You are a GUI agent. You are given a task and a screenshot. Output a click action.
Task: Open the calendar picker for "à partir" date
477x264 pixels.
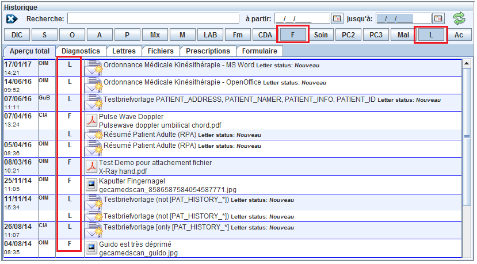tap(337, 19)
